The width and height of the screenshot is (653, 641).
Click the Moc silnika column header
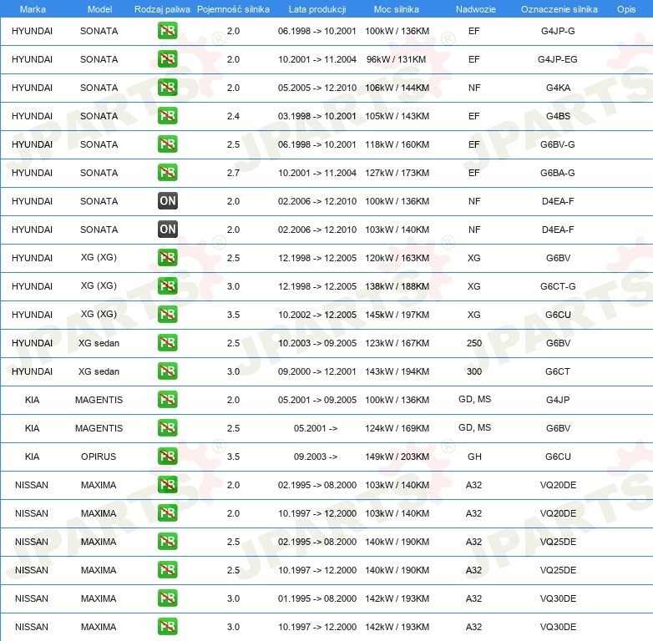click(397, 9)
